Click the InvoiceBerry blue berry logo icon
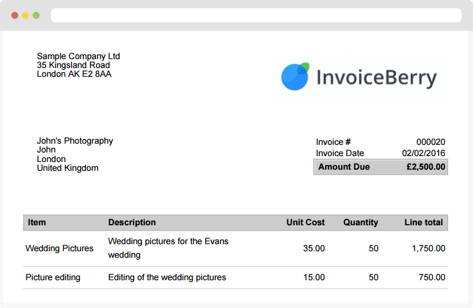The height and width of the screenshot is (308, 473). 295,77
